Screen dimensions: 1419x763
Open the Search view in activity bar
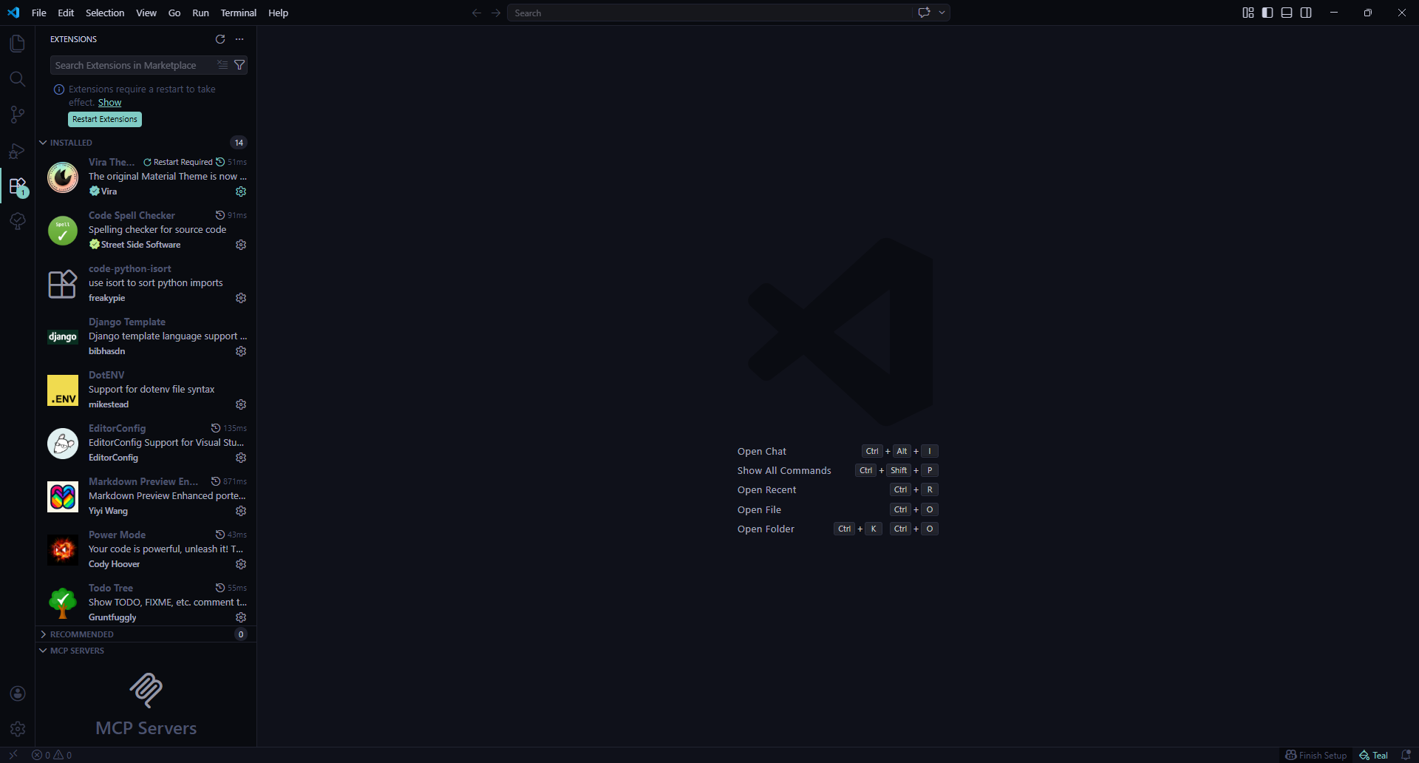(x=17, y=79)
